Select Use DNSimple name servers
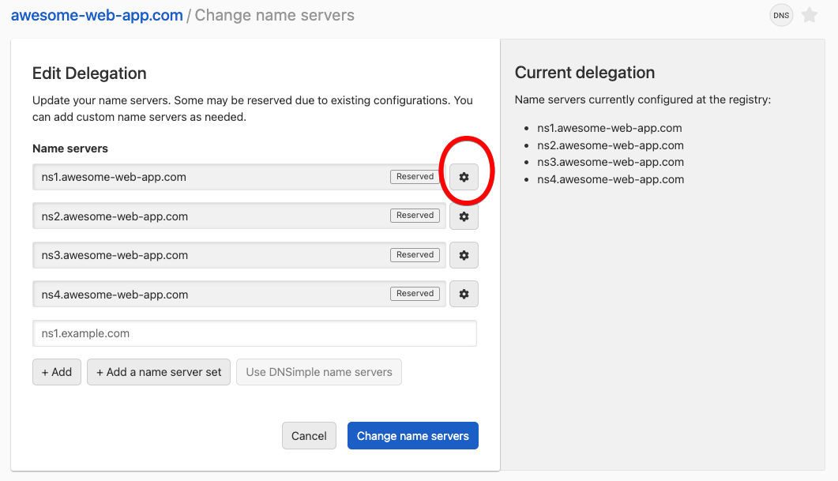The height and width of the screenshot is (481, 838). (x=318, y=371)
